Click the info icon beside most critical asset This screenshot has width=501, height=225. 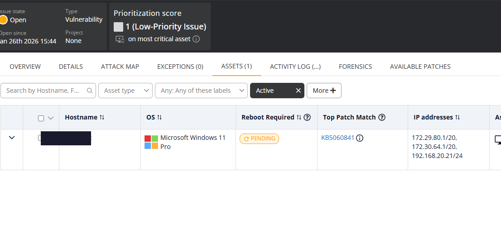click(x=196, y=39)
